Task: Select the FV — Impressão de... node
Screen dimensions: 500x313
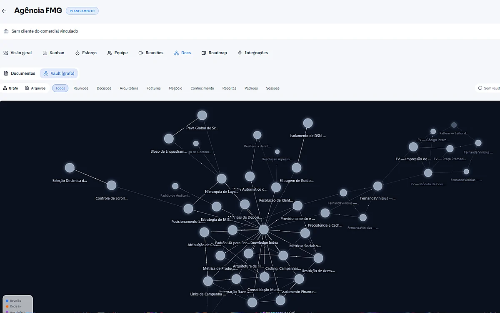Action: point(413,147)
